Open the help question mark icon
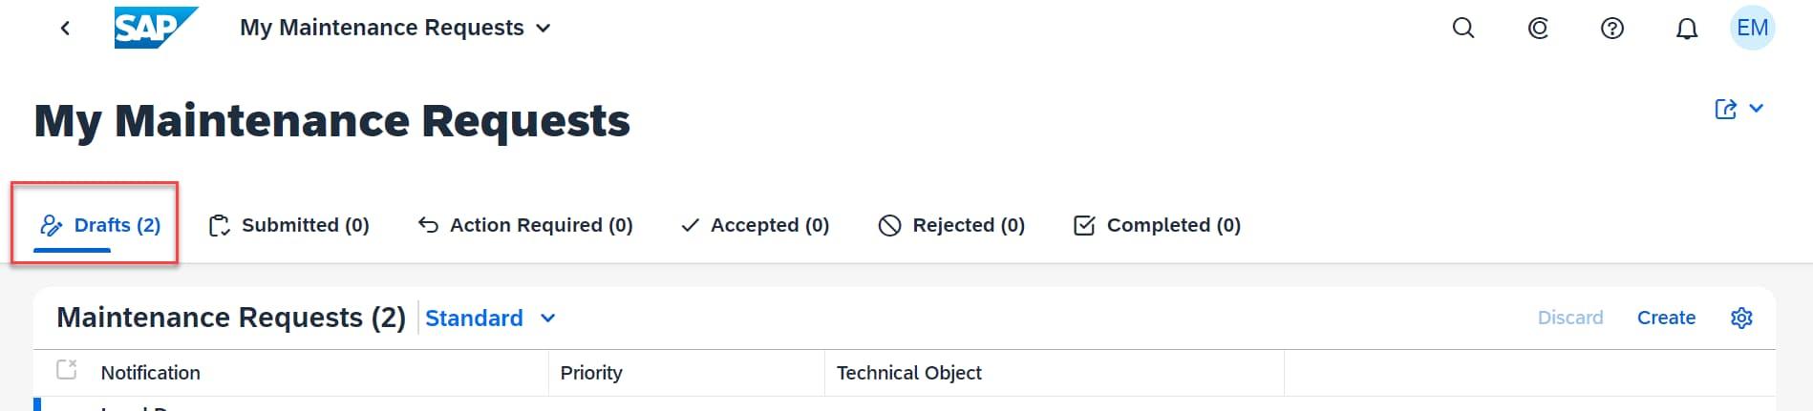This screenshot has height=411, width=1813. 1611,29
